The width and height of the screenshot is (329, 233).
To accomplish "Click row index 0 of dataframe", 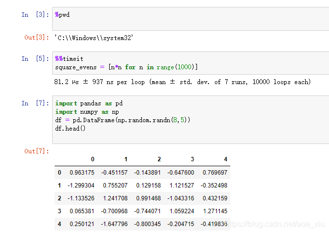I will point(60,173).
